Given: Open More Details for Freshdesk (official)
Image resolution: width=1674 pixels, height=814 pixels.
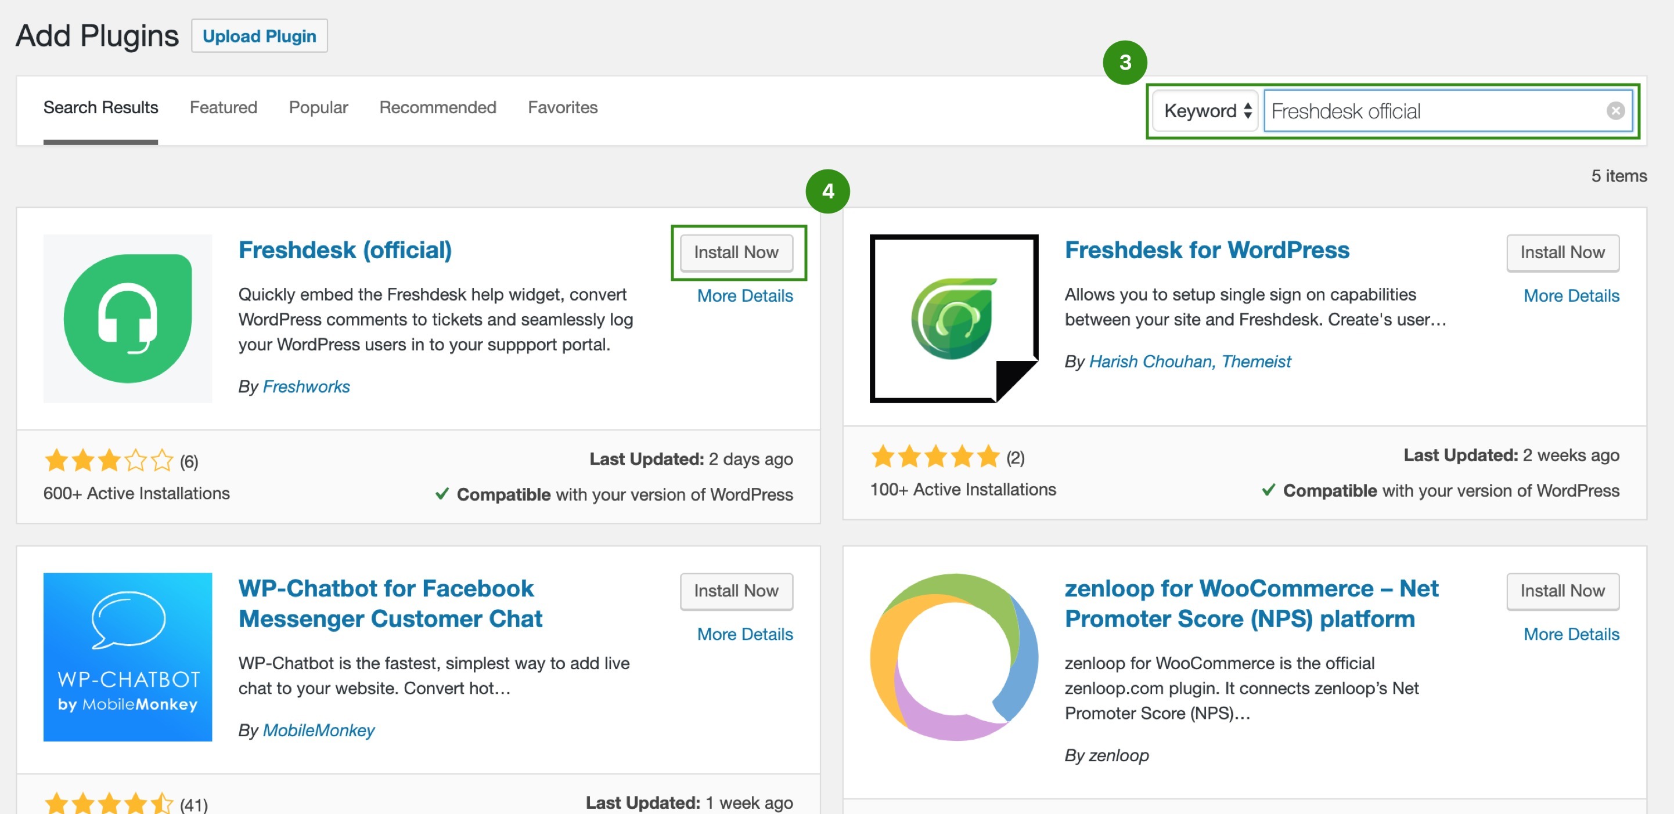Looking at the screenshot, I should click(745, 295).
